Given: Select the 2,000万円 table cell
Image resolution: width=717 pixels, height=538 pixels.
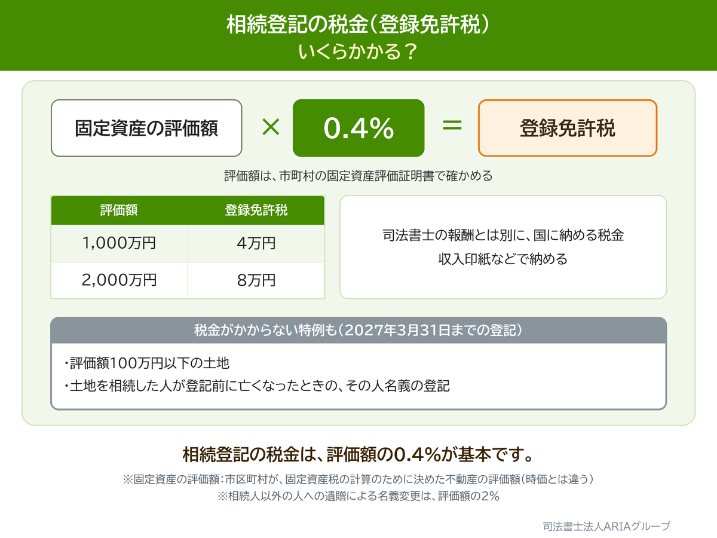Looking at the screenshot, I should point(119,280).
